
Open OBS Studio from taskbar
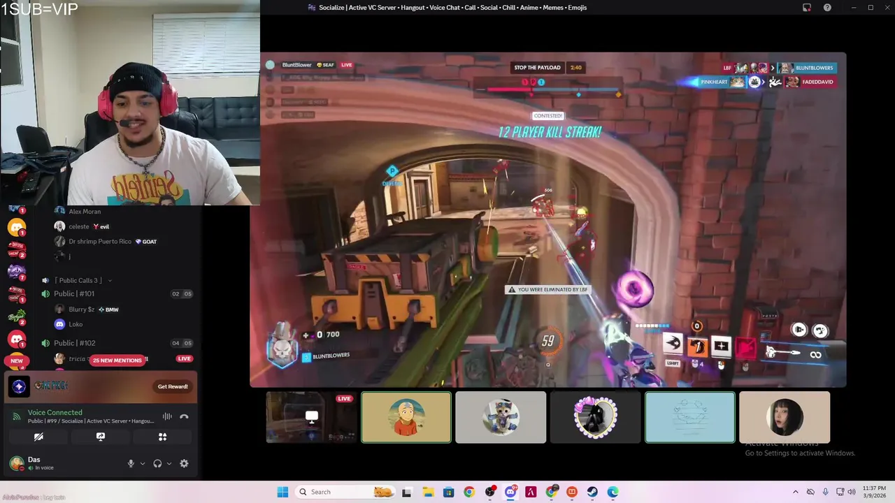[x=489, y=492]
